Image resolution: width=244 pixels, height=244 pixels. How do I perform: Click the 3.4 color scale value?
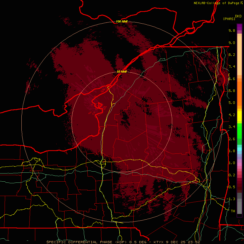pos(232,127)
